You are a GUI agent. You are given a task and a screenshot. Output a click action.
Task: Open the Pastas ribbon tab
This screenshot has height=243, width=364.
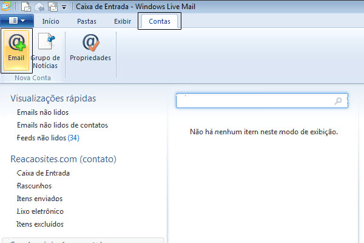tap(86, 21)
